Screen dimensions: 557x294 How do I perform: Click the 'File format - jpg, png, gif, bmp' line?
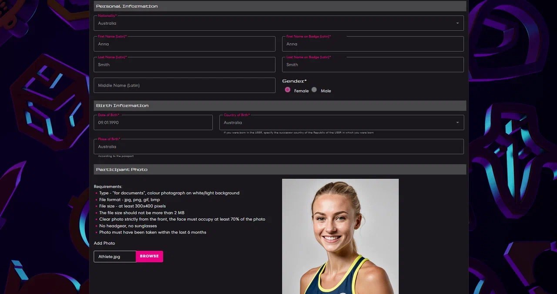click(x=129, y=199)
